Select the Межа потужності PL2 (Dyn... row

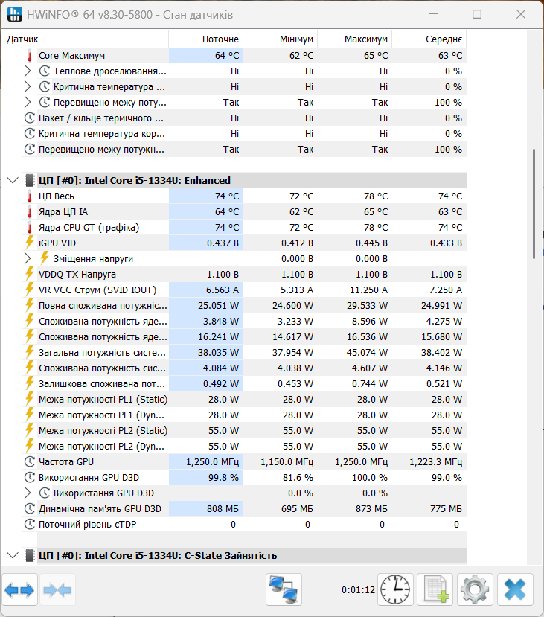coord(244,447)
